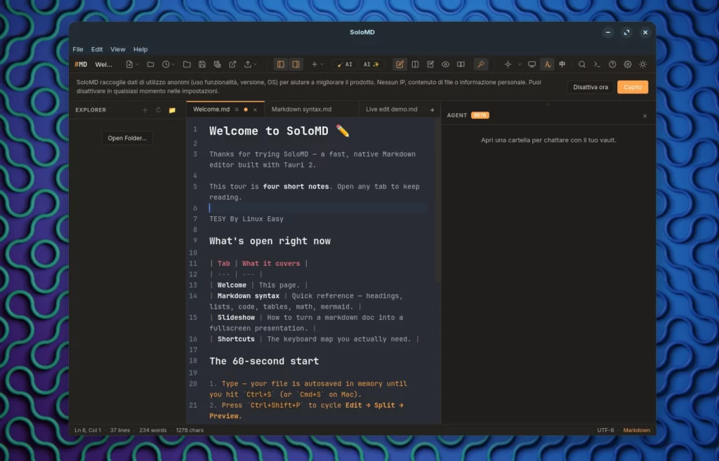Click heading What's open right now
Image resolution: width=719 pixels, height=461 pixels.
[270, 241]
